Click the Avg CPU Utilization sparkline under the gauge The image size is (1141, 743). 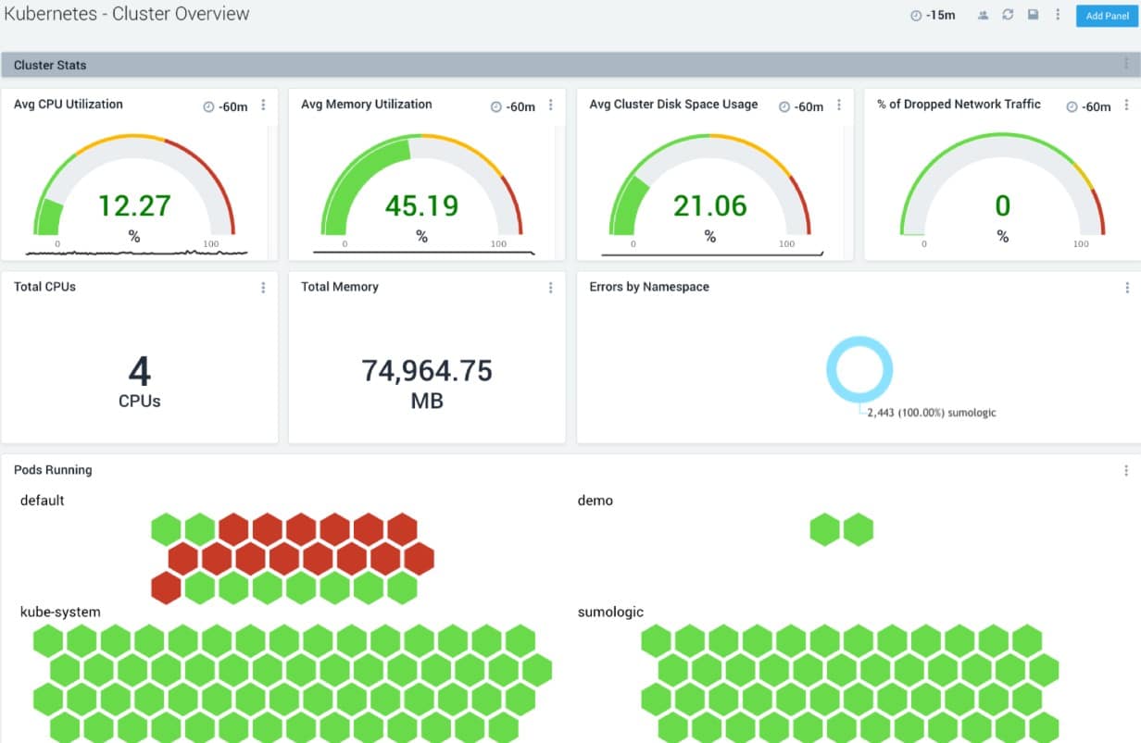137,252
